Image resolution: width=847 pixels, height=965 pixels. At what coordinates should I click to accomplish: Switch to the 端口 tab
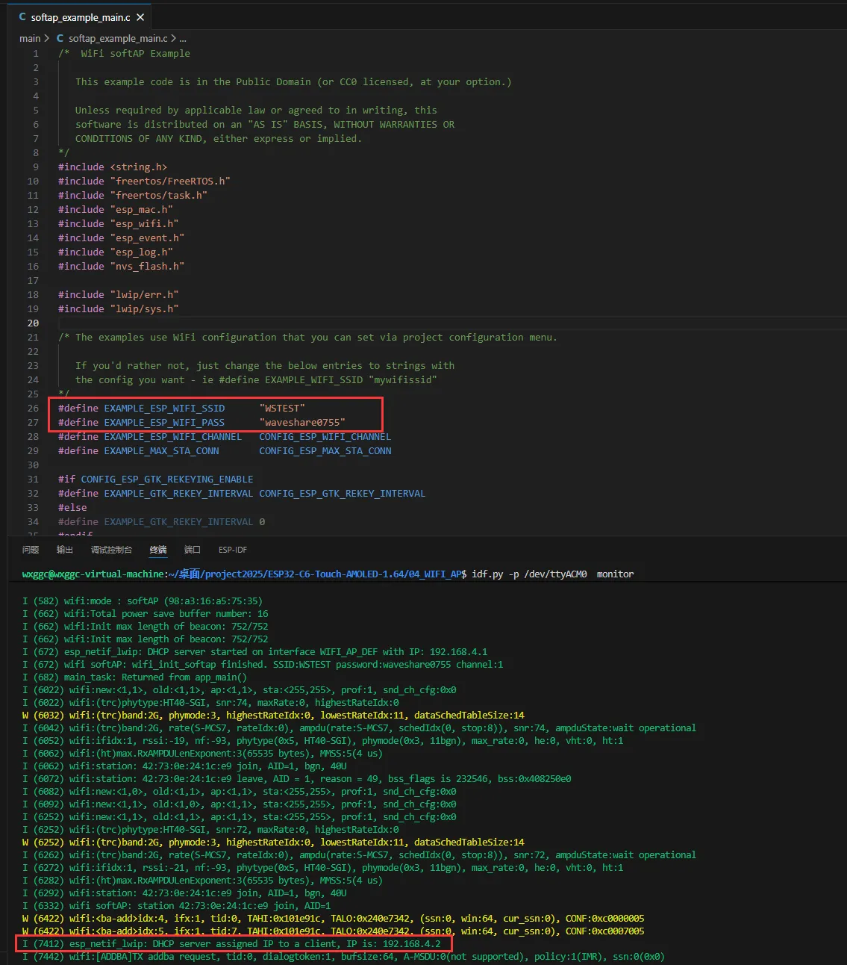pyautogui.click(x=193, y=550)
